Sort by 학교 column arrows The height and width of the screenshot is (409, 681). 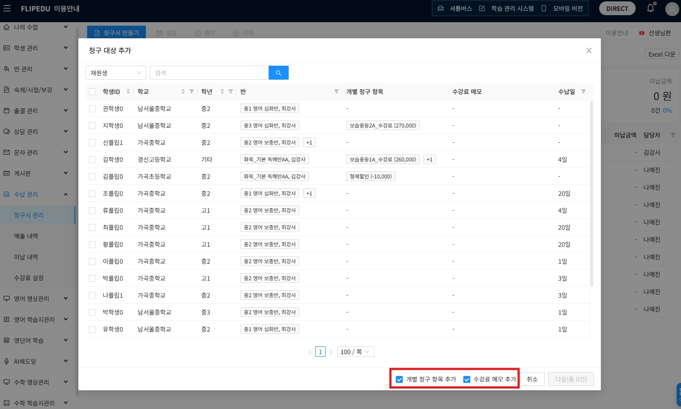click(x=183, y=91)
